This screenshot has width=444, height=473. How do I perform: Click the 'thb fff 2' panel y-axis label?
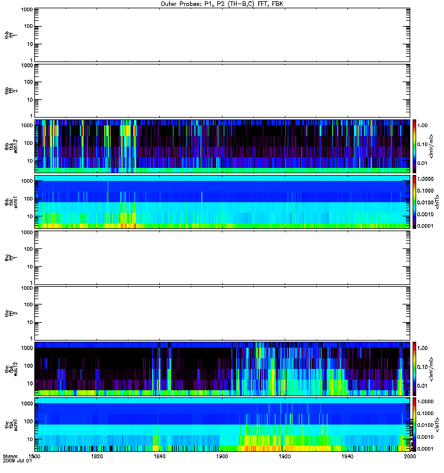click(x=11, y=91)
